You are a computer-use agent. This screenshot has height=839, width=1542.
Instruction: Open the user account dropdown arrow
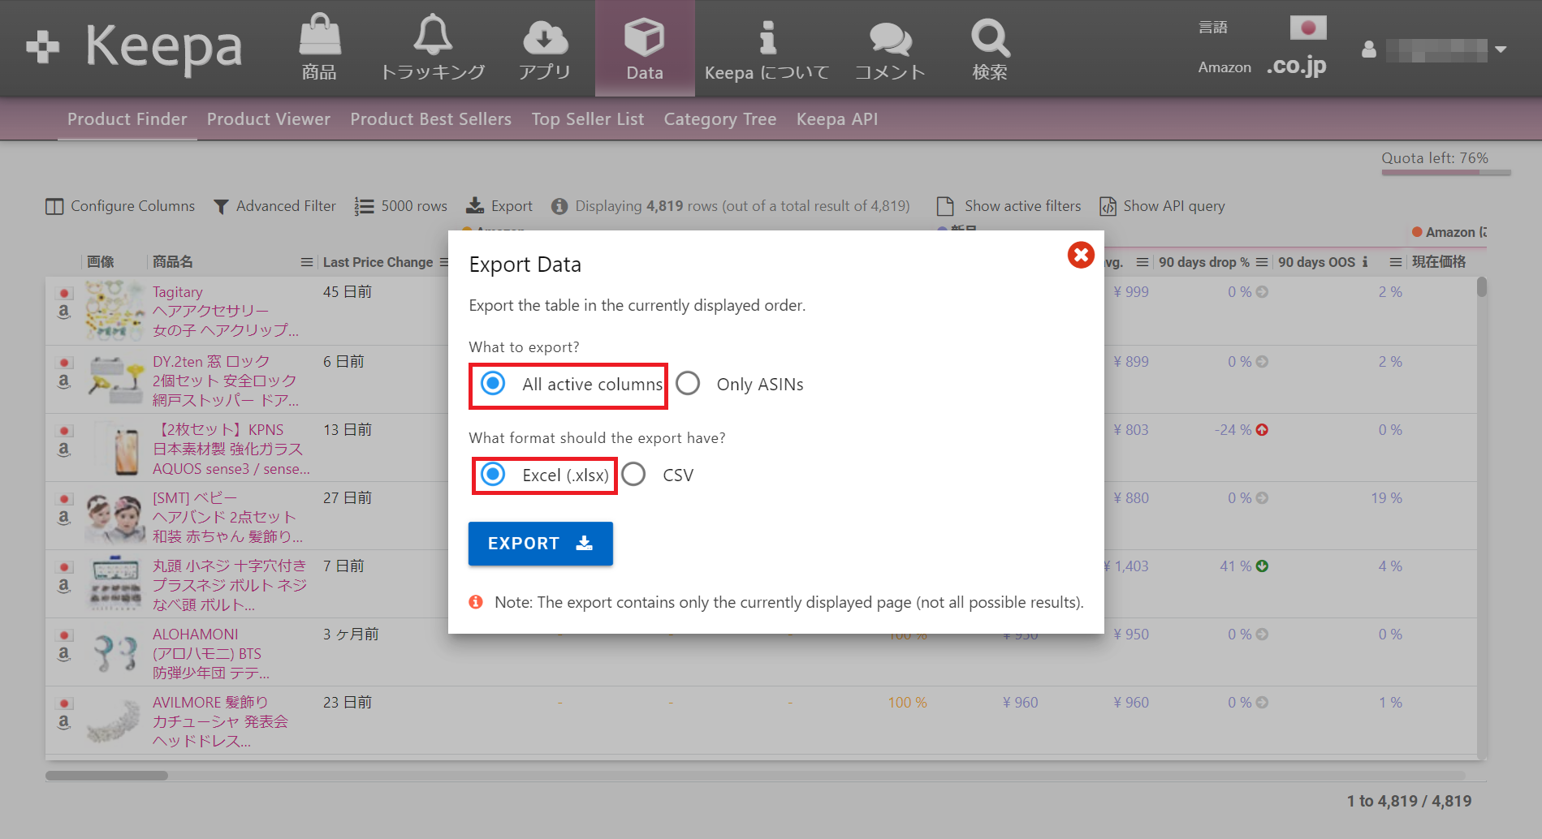click(x=1501, y=49)
